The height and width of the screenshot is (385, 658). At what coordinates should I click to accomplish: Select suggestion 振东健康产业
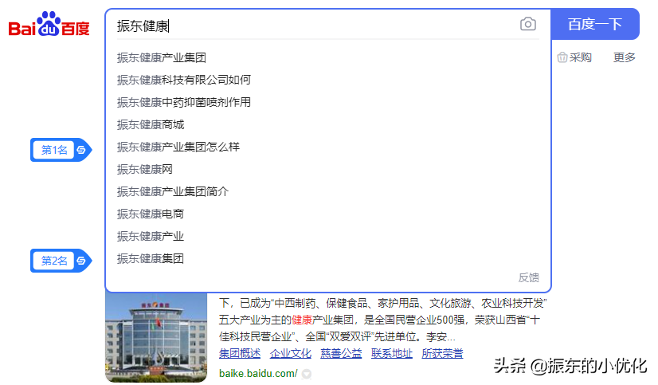151,236
